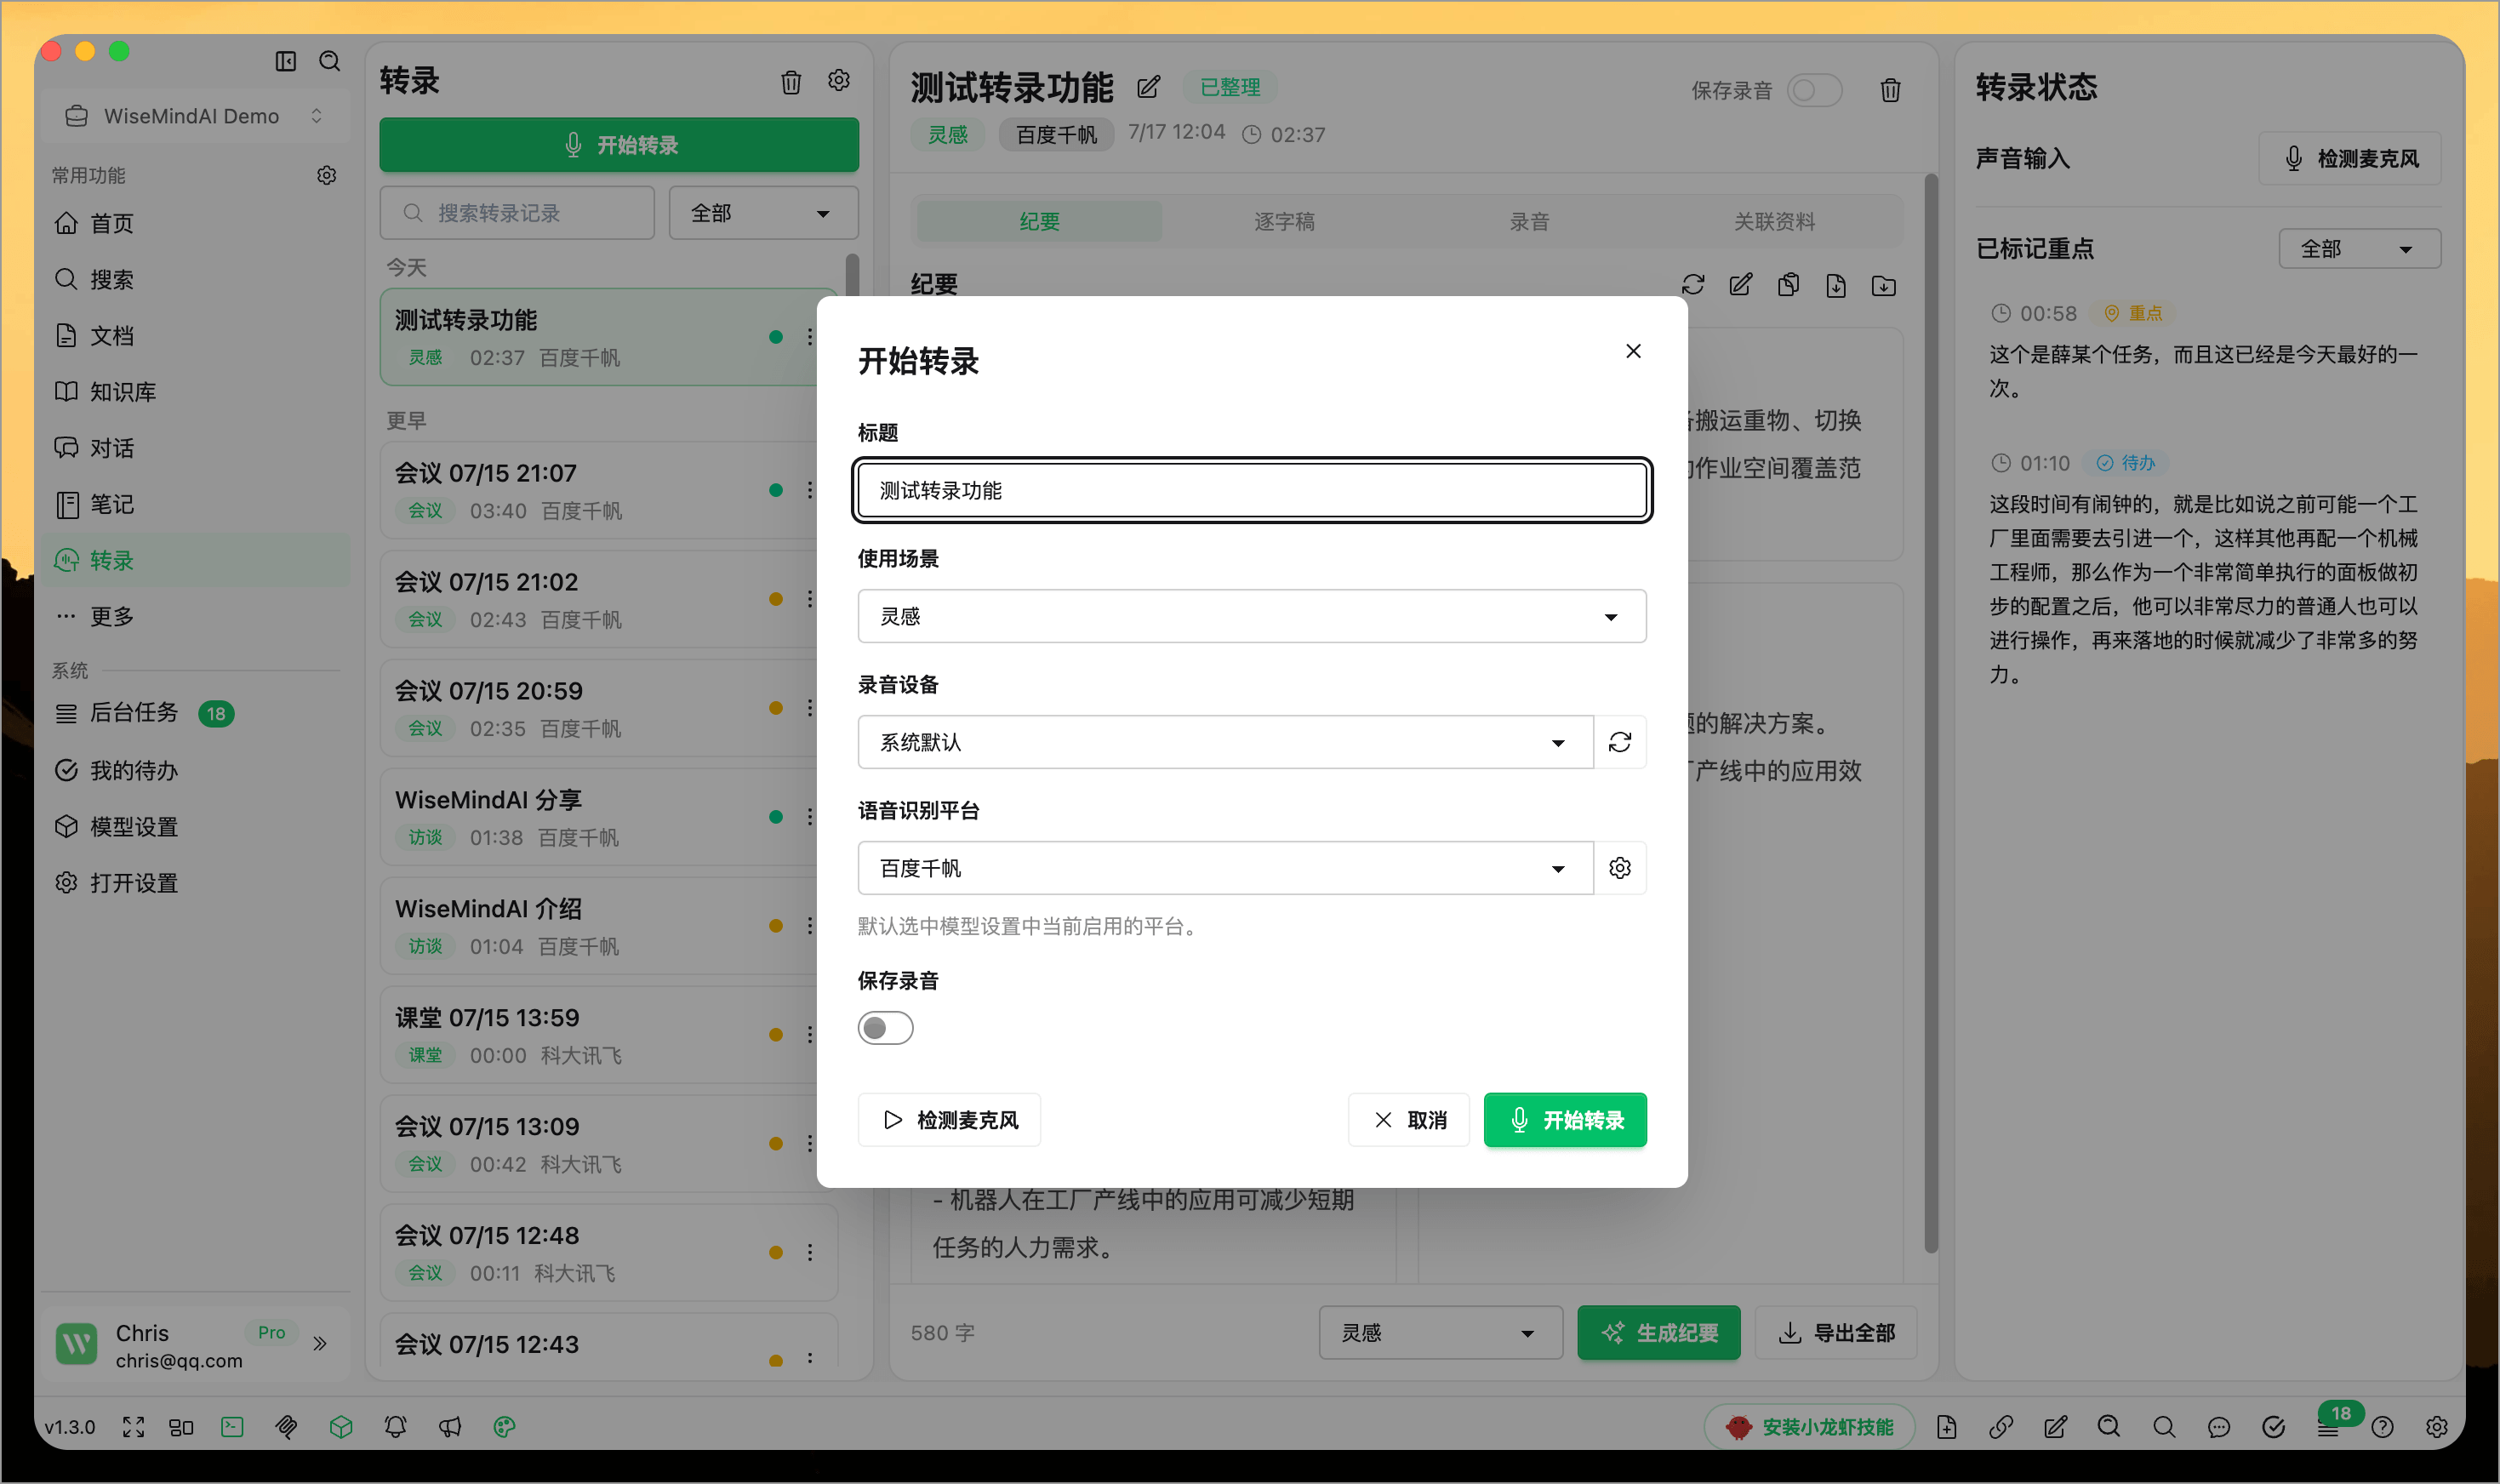Open help question mark icon

coord(2382,1427)
